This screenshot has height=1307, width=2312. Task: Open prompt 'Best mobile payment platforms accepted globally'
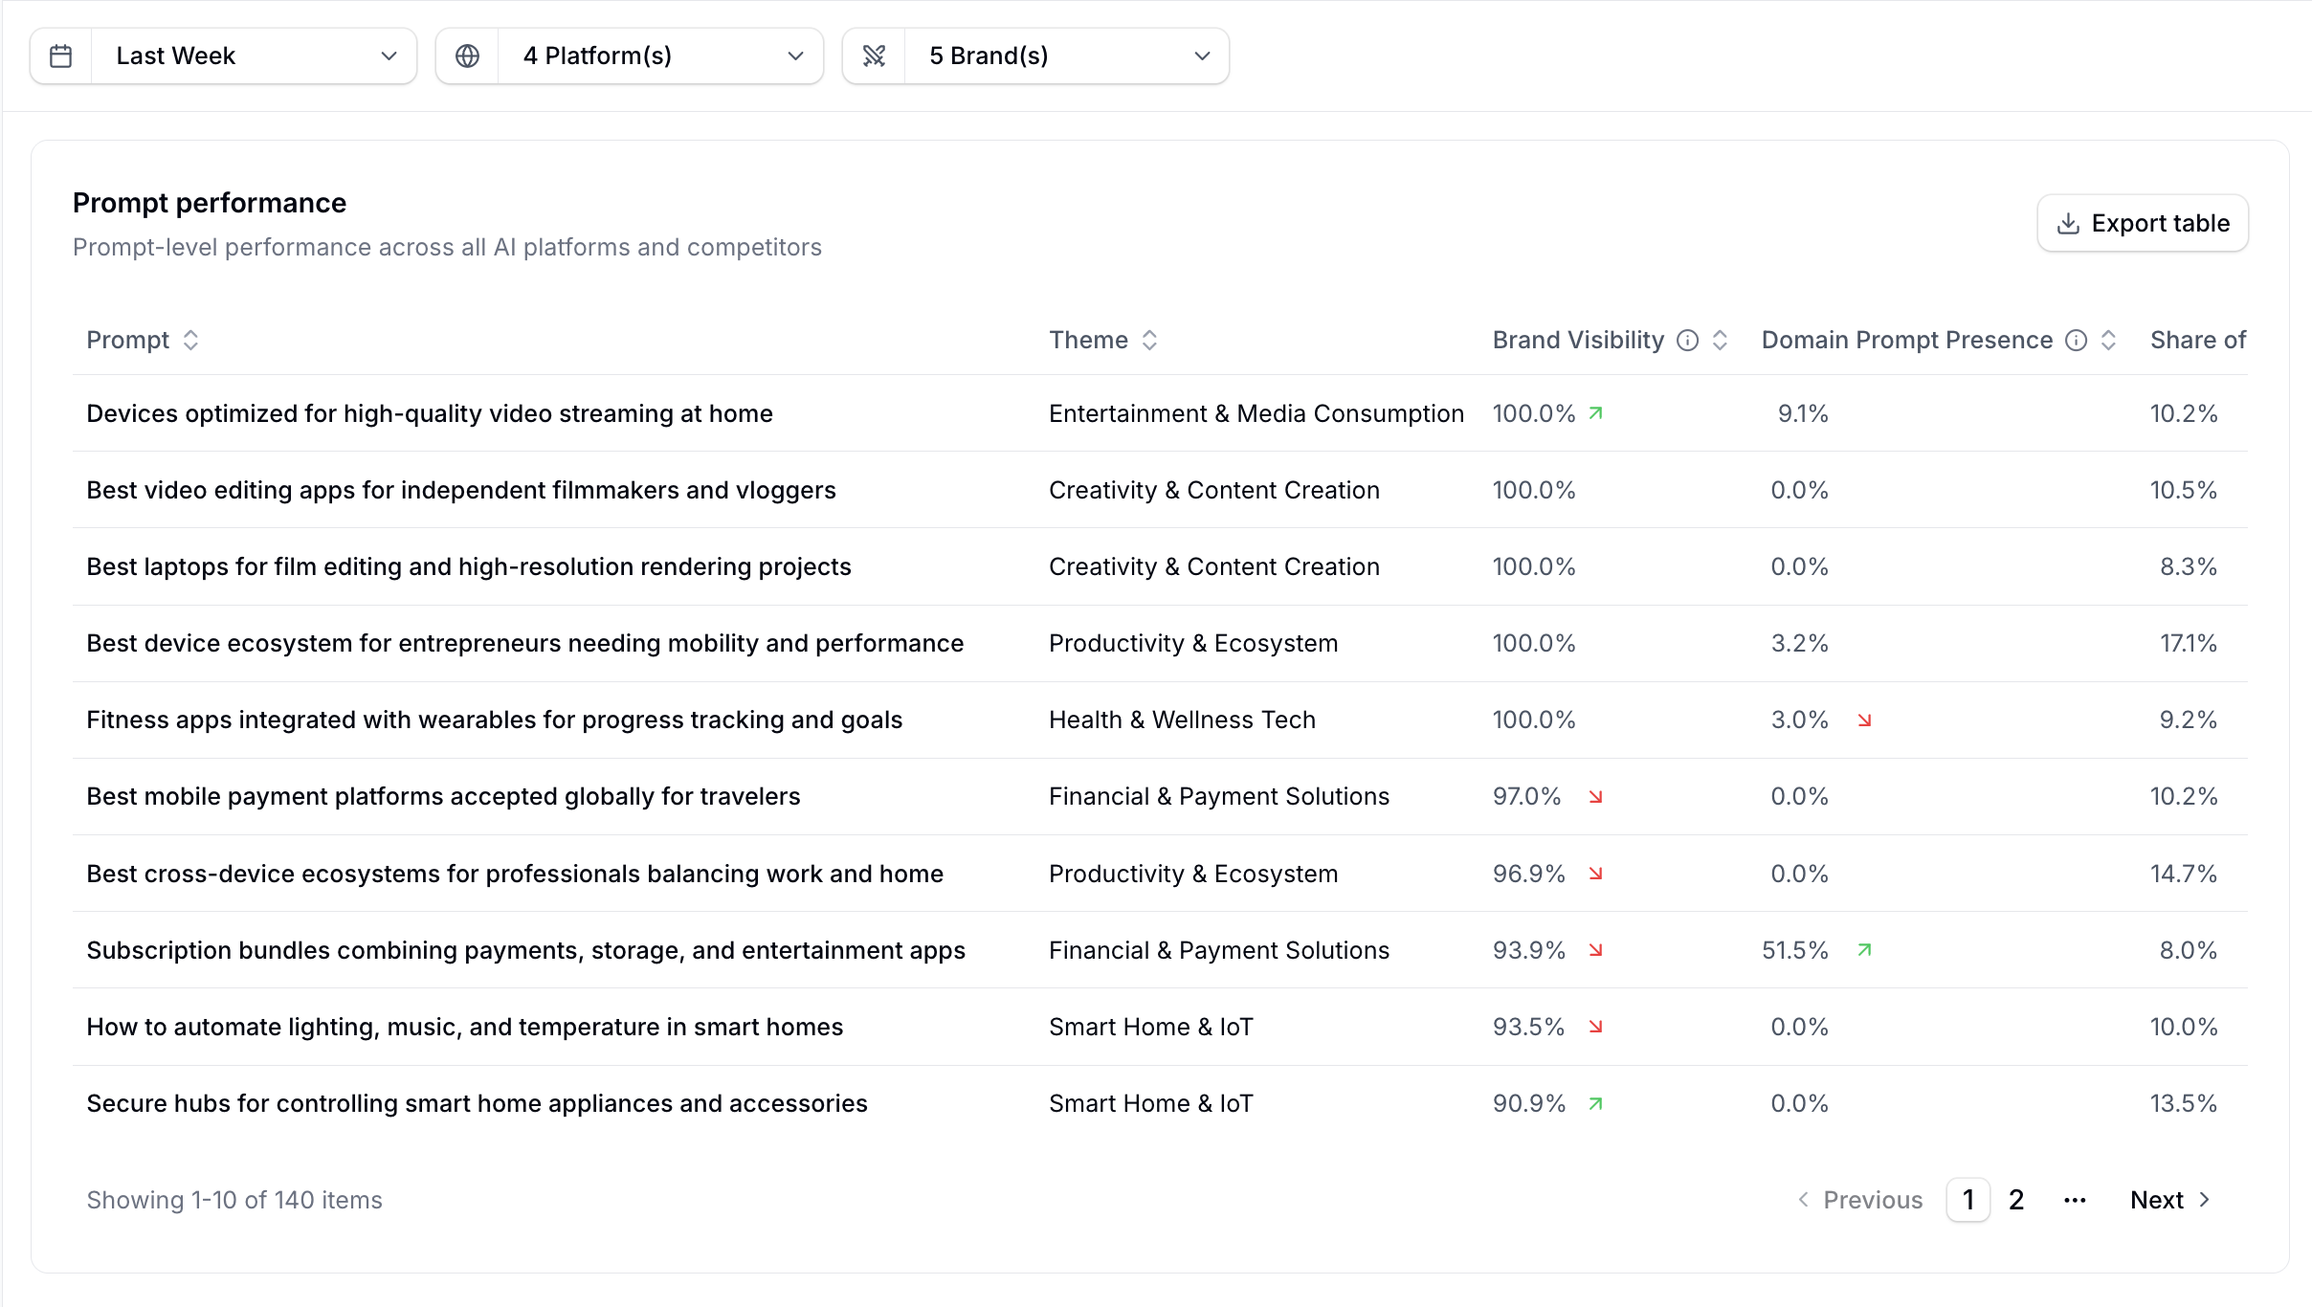point(443,796)
